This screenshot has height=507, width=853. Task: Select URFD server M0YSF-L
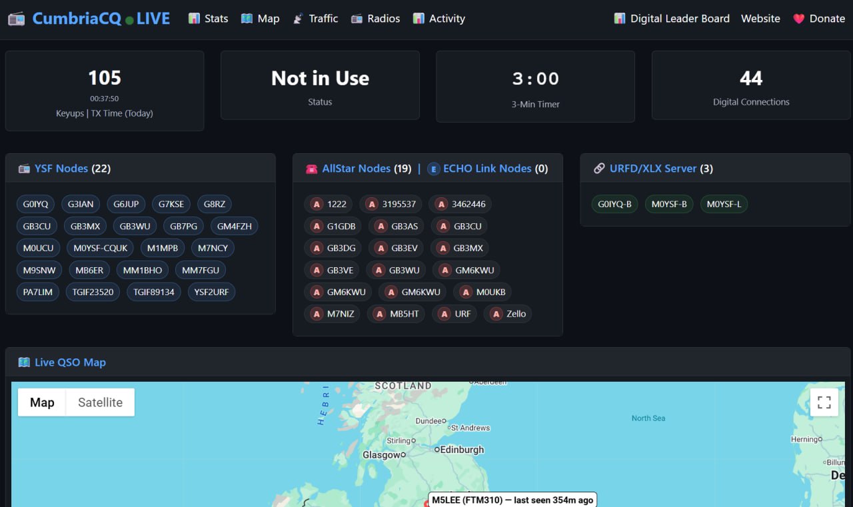click(724, 204)
